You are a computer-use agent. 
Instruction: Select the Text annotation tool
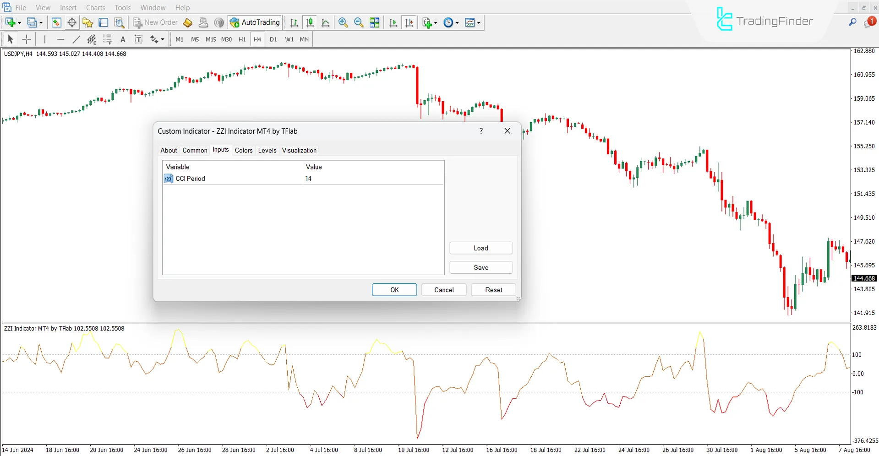(x=122, y=39)
